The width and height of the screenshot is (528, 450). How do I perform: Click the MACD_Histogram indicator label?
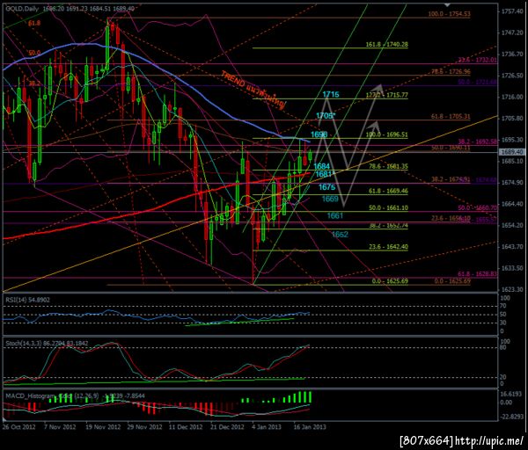75,396
